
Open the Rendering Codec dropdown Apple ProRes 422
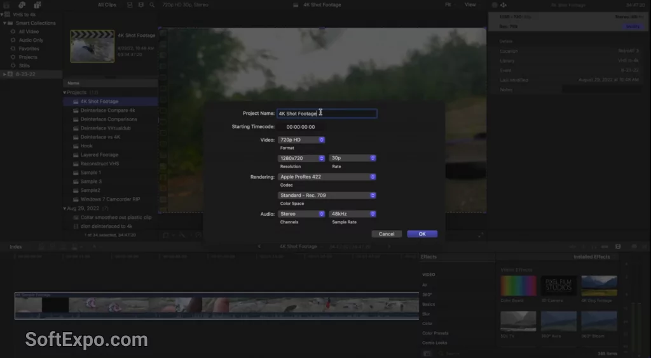pyautogui.click(x=327, y=177)
